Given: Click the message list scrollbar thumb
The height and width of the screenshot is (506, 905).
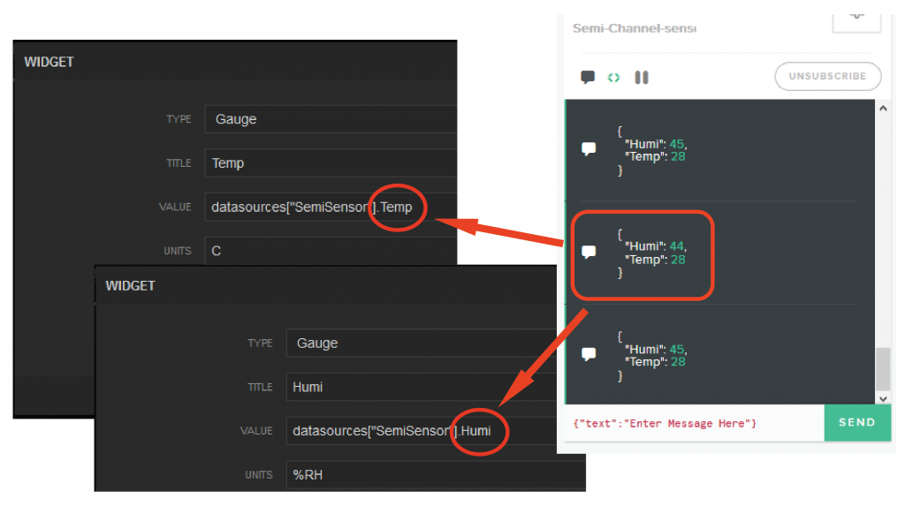Looking at the screenshot, I should 882,369.
